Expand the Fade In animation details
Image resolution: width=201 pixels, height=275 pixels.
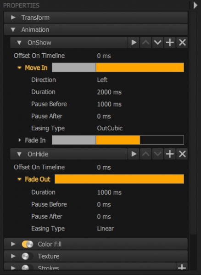pyautogui.click(x=19, y=140)
